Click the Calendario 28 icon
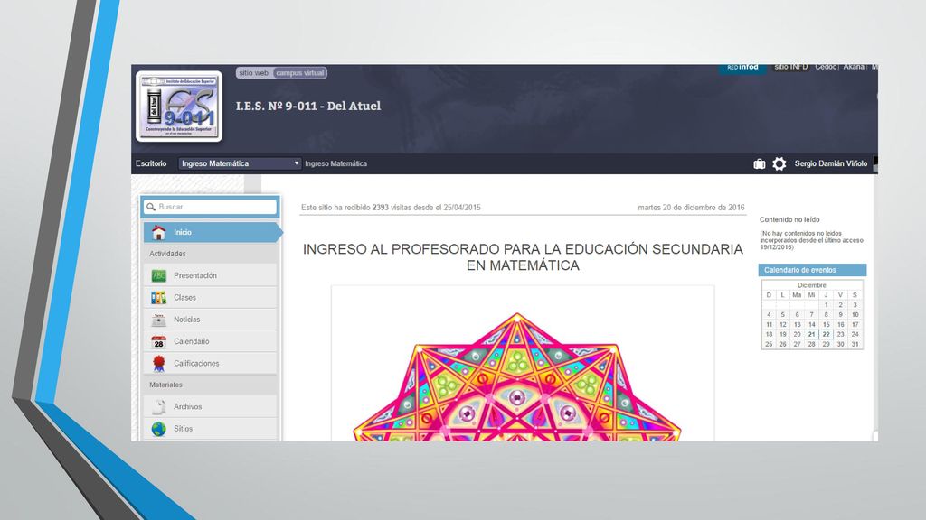This screenshot has width=926, height=520. coord(158,341)
